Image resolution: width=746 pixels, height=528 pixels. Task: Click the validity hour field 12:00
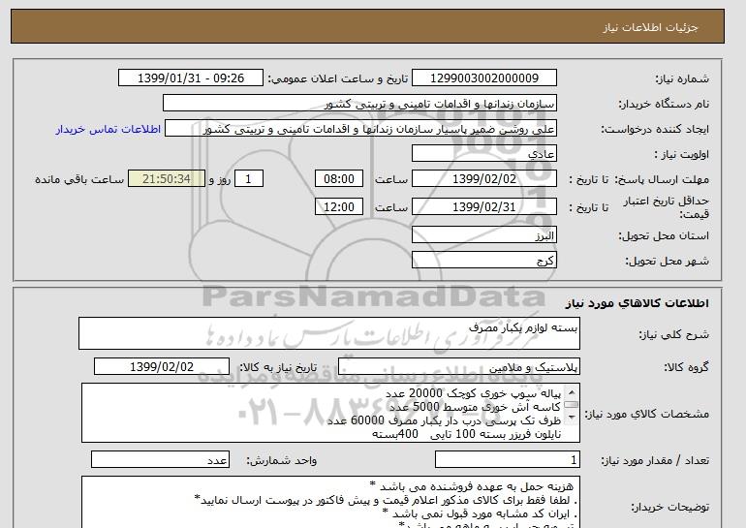click(339, 207)
